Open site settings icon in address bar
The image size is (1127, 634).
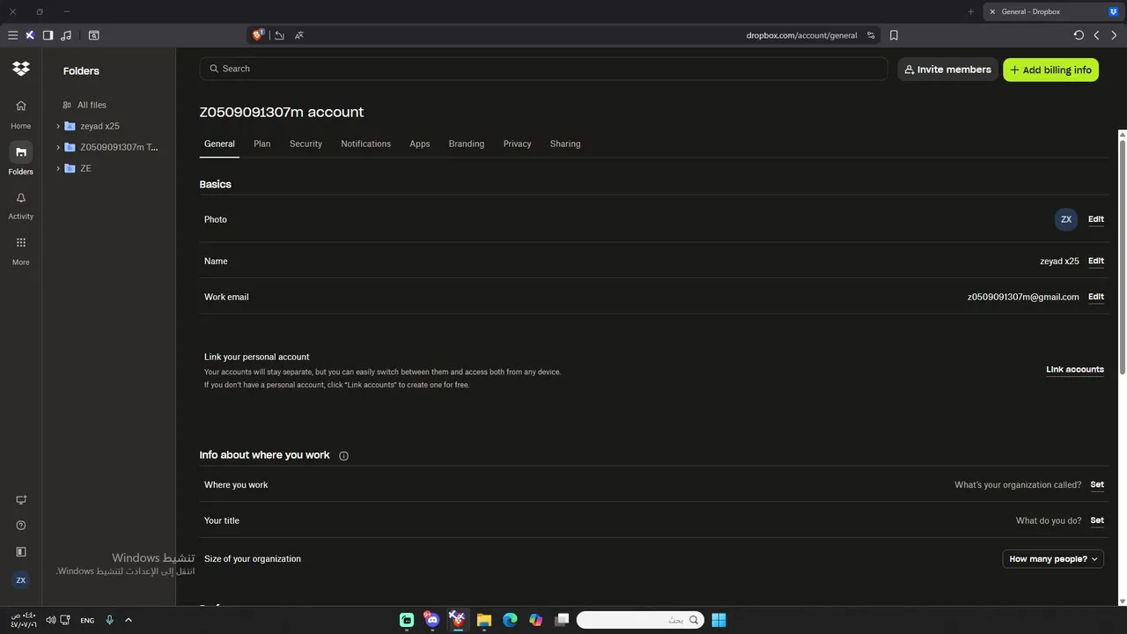point(871,35)
